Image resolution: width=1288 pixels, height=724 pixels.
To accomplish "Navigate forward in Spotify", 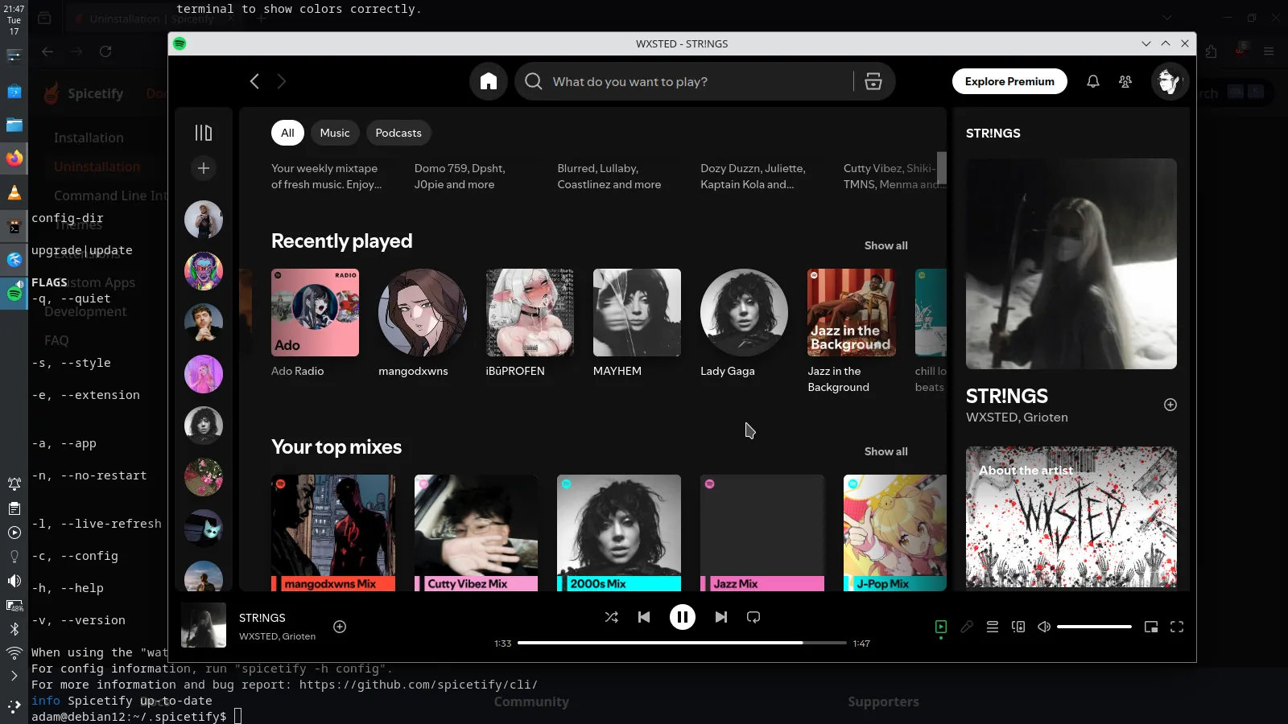I will [282, 81].
